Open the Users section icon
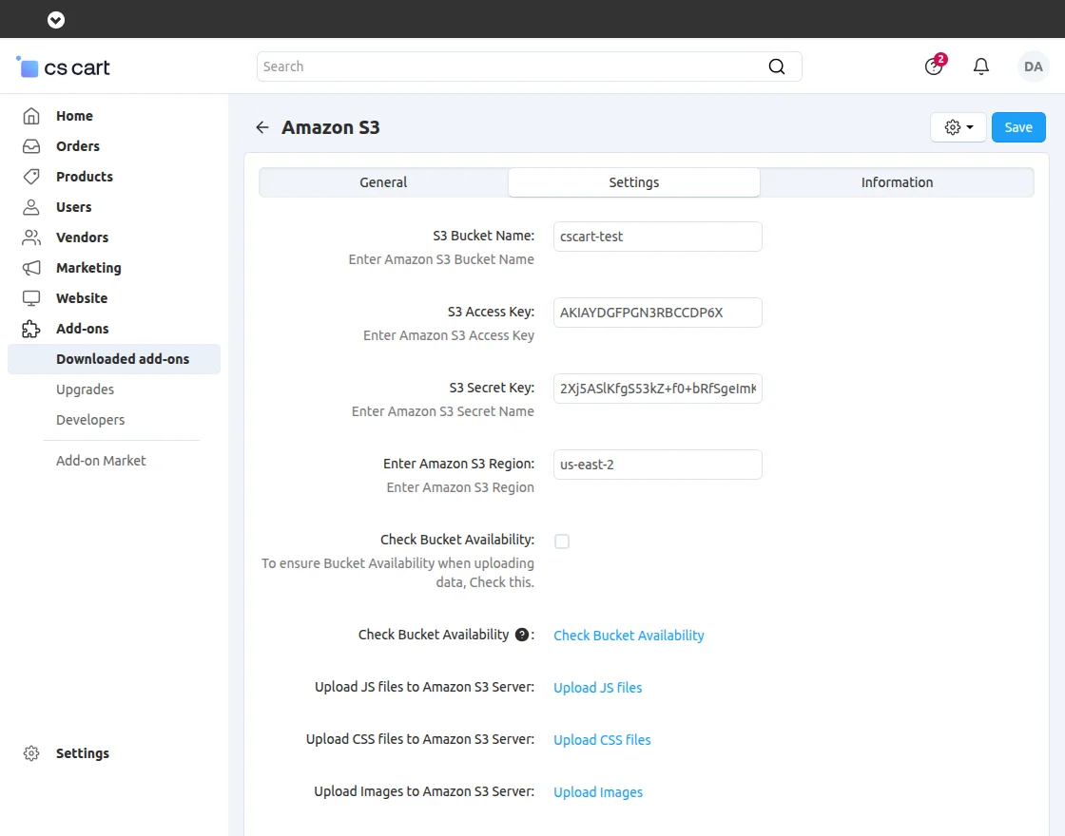The image size is (1065, 836). coord(32,207)
